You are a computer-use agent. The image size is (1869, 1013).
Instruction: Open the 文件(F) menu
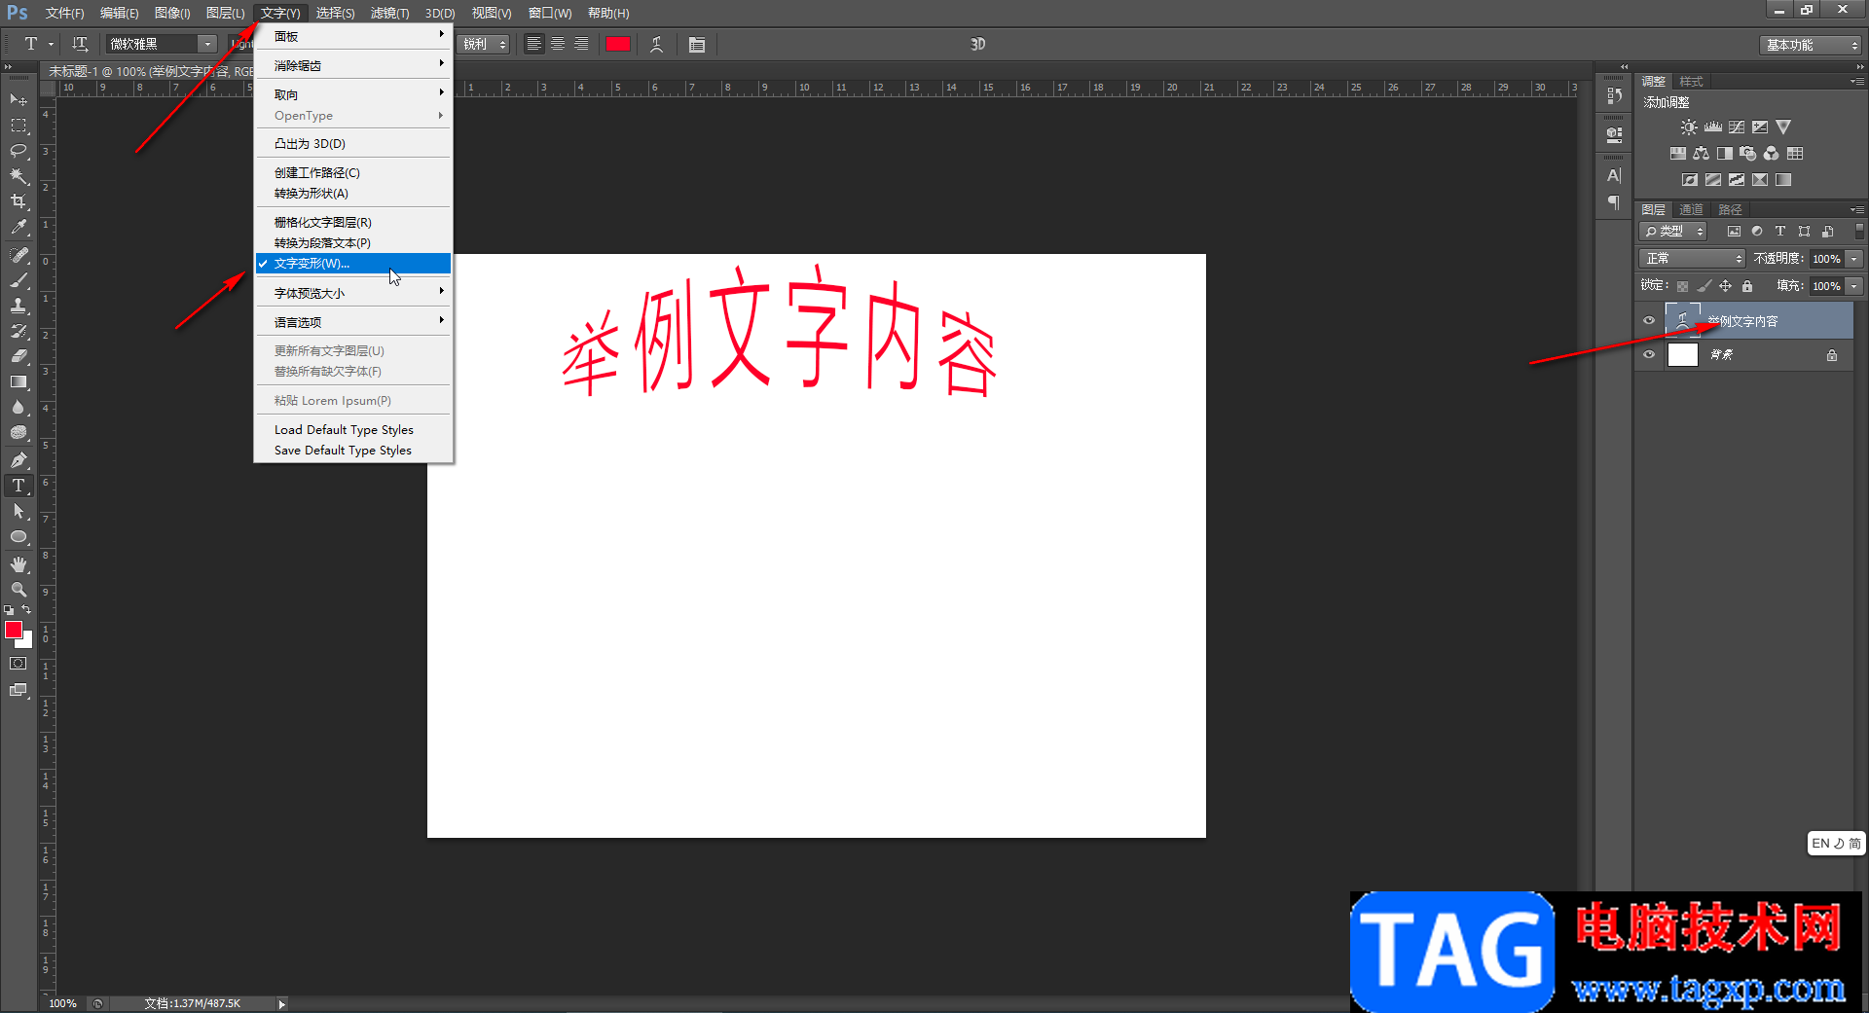tap(64, 13)
